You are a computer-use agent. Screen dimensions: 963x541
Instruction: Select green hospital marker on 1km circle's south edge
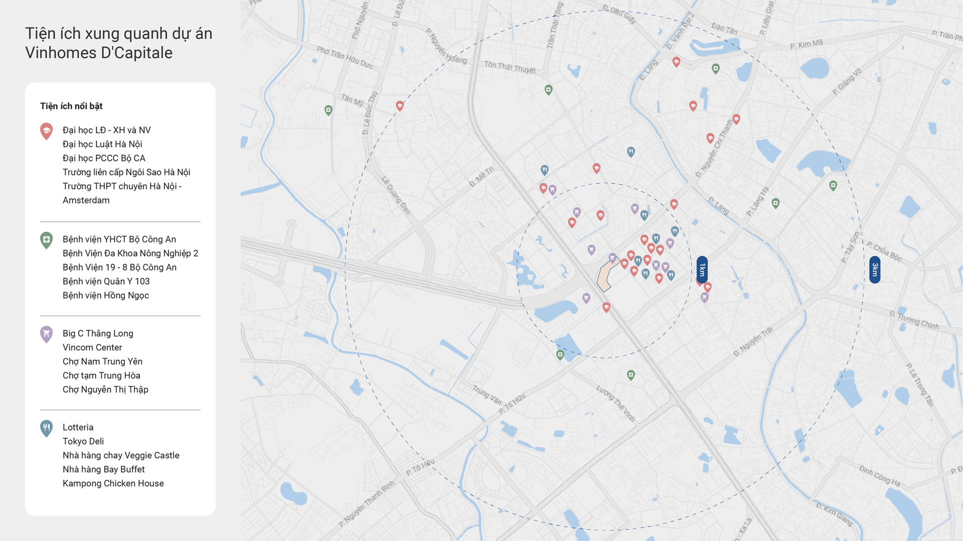point(560,355)
